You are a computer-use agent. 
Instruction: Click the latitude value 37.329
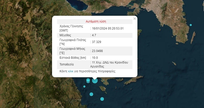pyautogui.click(x=97, y=42)
